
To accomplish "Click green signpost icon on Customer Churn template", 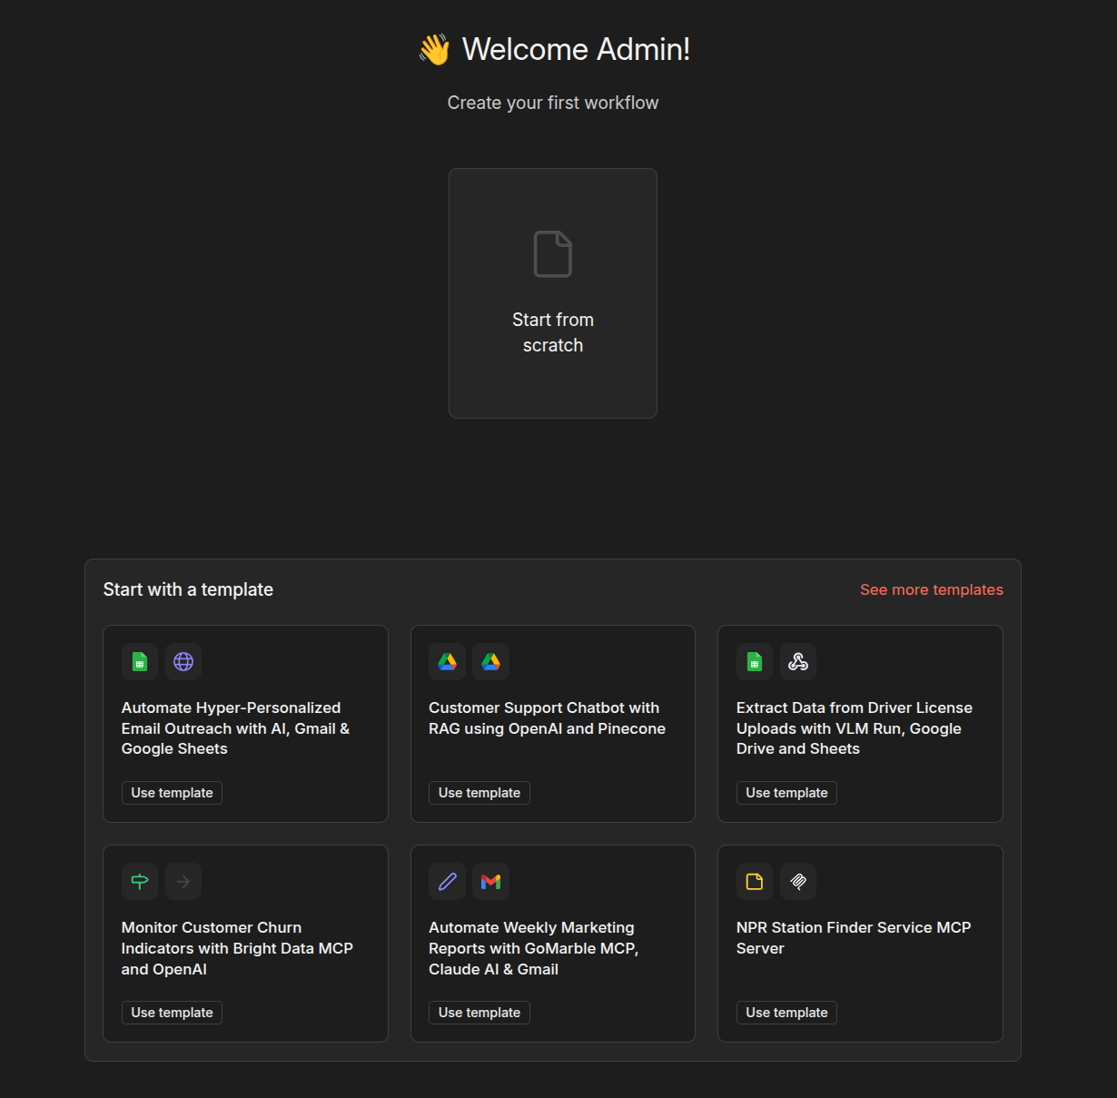I will coord(140,882).
